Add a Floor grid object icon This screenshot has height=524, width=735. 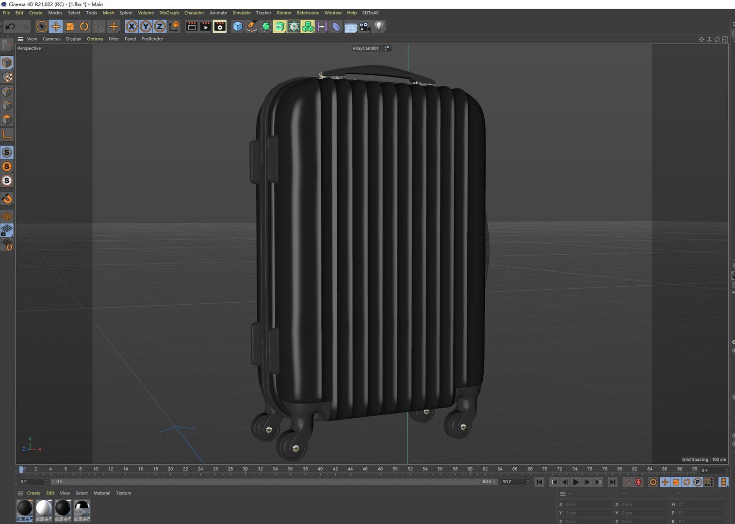point(351,27)
